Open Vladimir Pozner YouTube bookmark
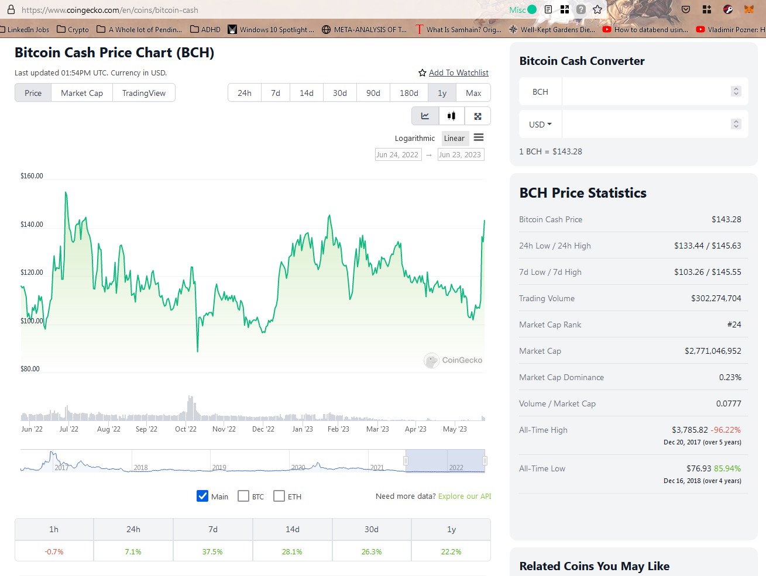This screenshot has height=576, width=766. (731, 29)
